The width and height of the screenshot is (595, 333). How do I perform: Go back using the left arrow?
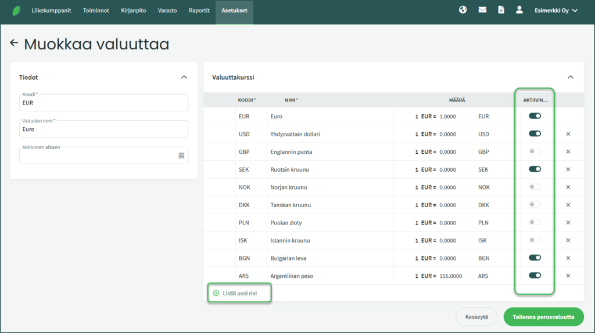pyautogui.click(x=14, y=44)
